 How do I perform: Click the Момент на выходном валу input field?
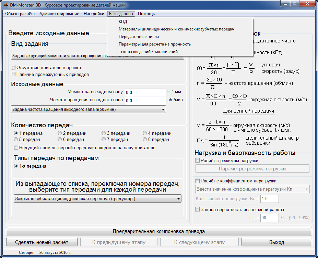click(x=145, y=92)
